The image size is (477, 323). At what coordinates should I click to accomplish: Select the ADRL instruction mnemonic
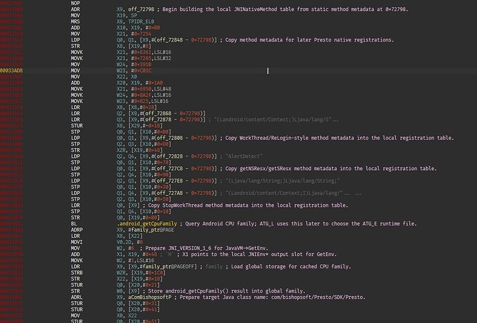(x=77, y=297)
